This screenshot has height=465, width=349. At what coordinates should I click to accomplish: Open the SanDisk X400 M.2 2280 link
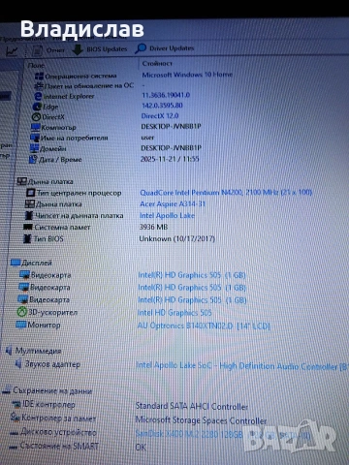coord(223,434)
